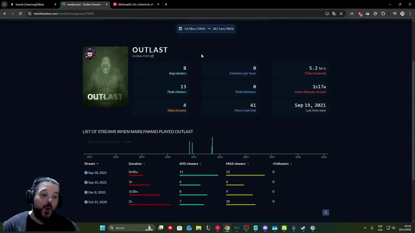Viewport: 415px width, 233px height.
Task: Switch to the McDonald's a Domicilio tab
Action: 136,5
